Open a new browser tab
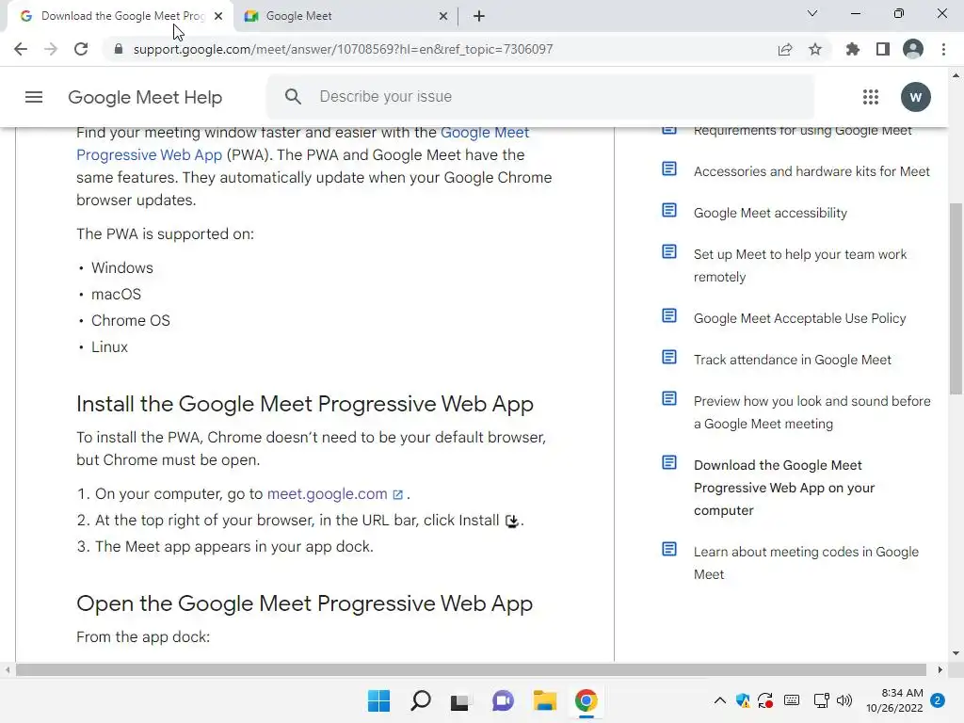The height and width of the screenshot is (723, 964). click(x=479, y=16)
